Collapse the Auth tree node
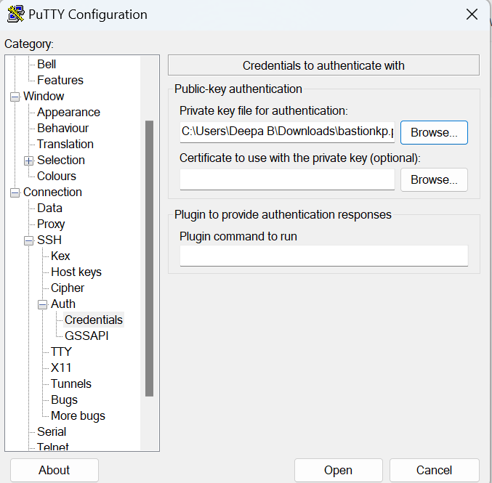Screen dimensions: 492x483 42,304
